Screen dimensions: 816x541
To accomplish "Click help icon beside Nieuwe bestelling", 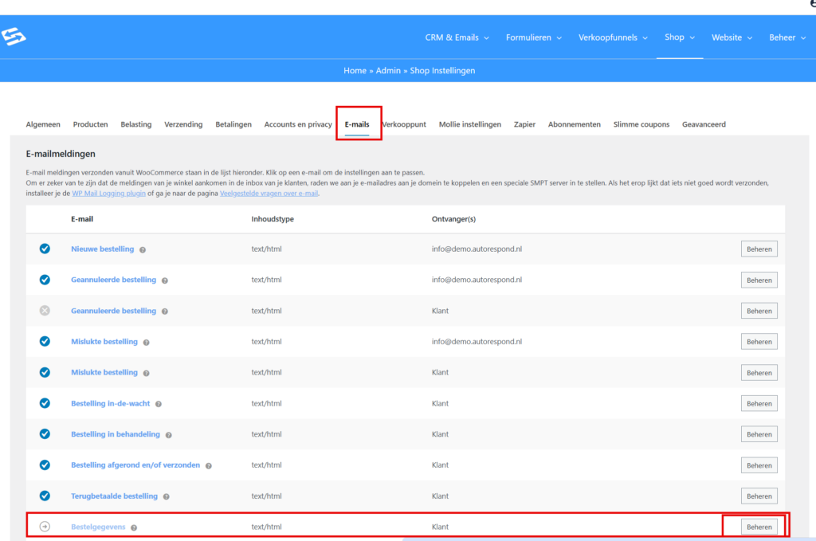I will pos(143,249).
